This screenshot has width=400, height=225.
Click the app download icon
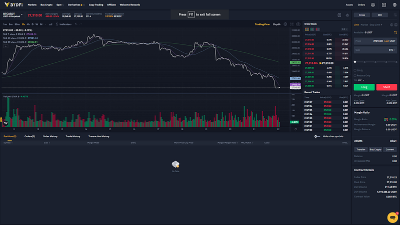pos(383,5)
